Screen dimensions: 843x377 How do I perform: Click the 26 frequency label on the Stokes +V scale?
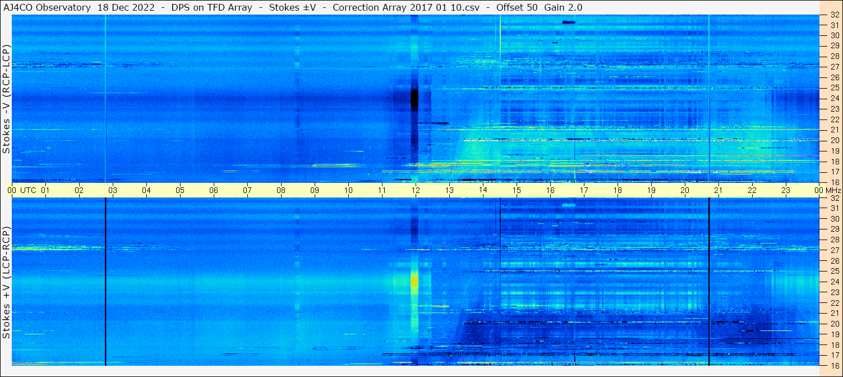834,261
